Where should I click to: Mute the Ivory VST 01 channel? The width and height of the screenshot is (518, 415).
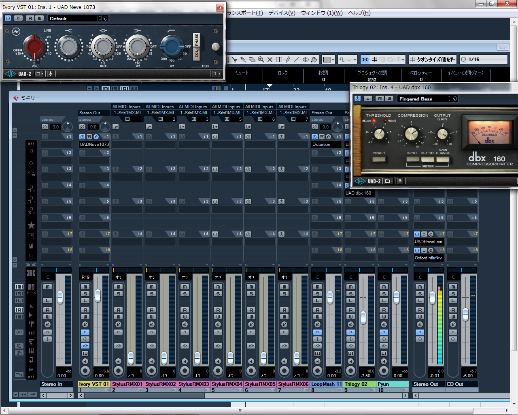tap(85, 287)
